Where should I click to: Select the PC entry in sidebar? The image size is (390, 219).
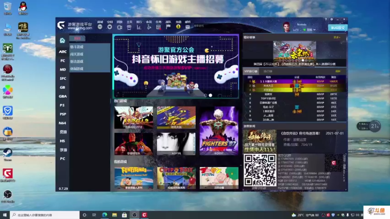(63, 159)
